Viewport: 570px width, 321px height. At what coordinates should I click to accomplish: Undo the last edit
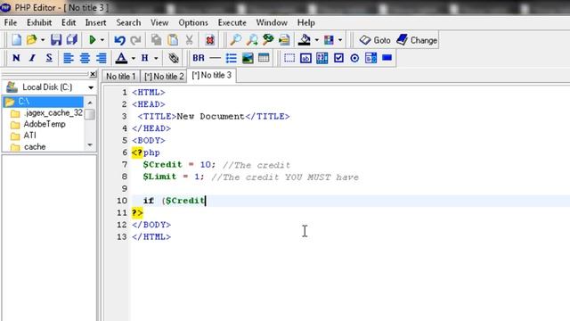(x=119, y=39)
